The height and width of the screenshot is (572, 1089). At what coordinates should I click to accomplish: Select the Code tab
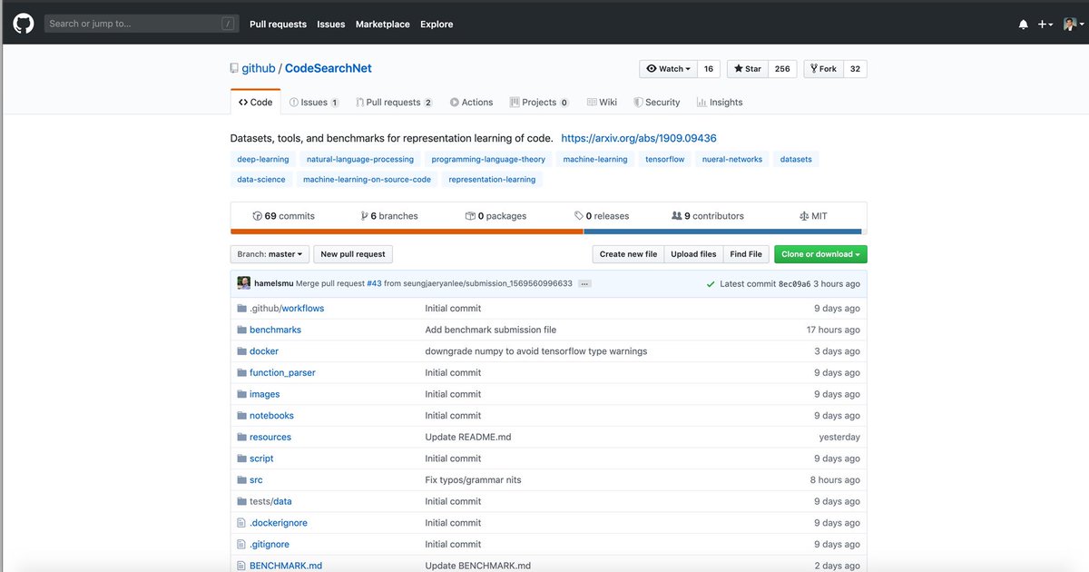tap(256, 103)
